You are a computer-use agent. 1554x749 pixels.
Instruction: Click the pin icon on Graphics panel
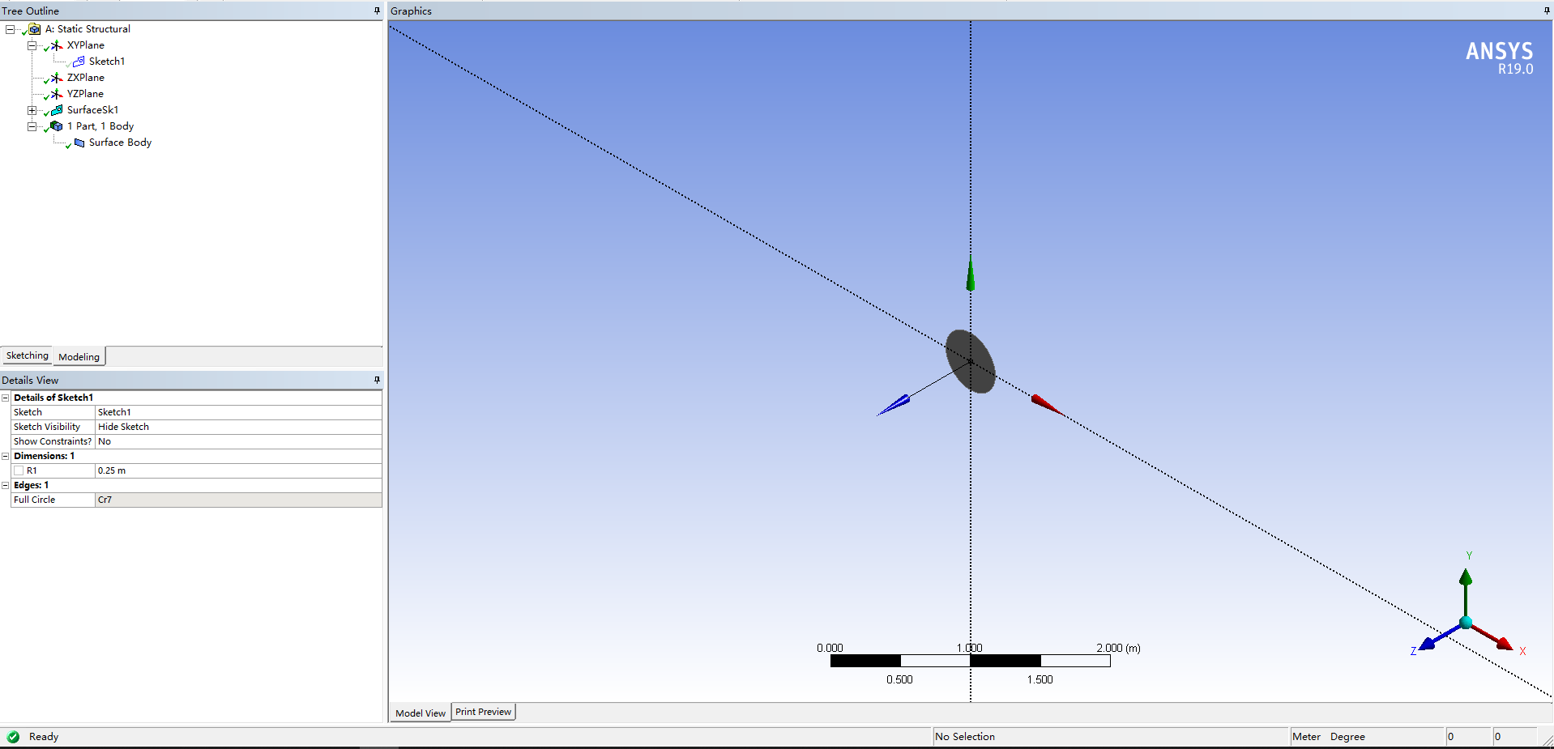point(1546,11)
